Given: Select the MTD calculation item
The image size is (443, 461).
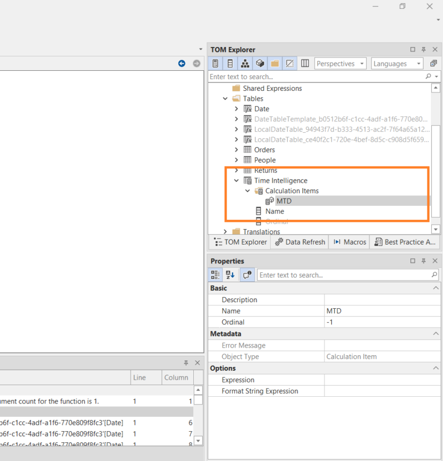Looking at the screenshot, I should tap(284, 201).
